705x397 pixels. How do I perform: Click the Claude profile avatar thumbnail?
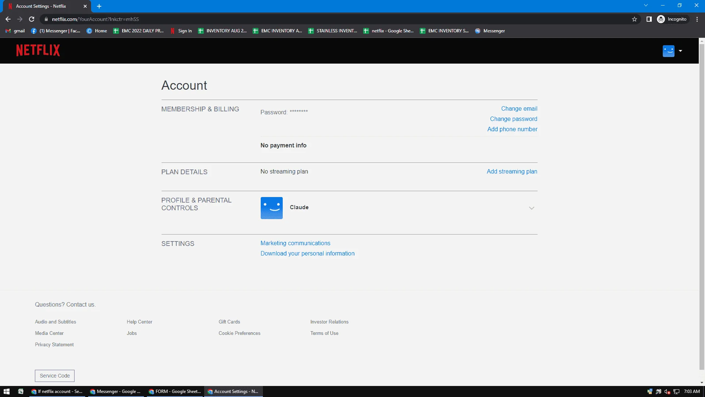272,208
